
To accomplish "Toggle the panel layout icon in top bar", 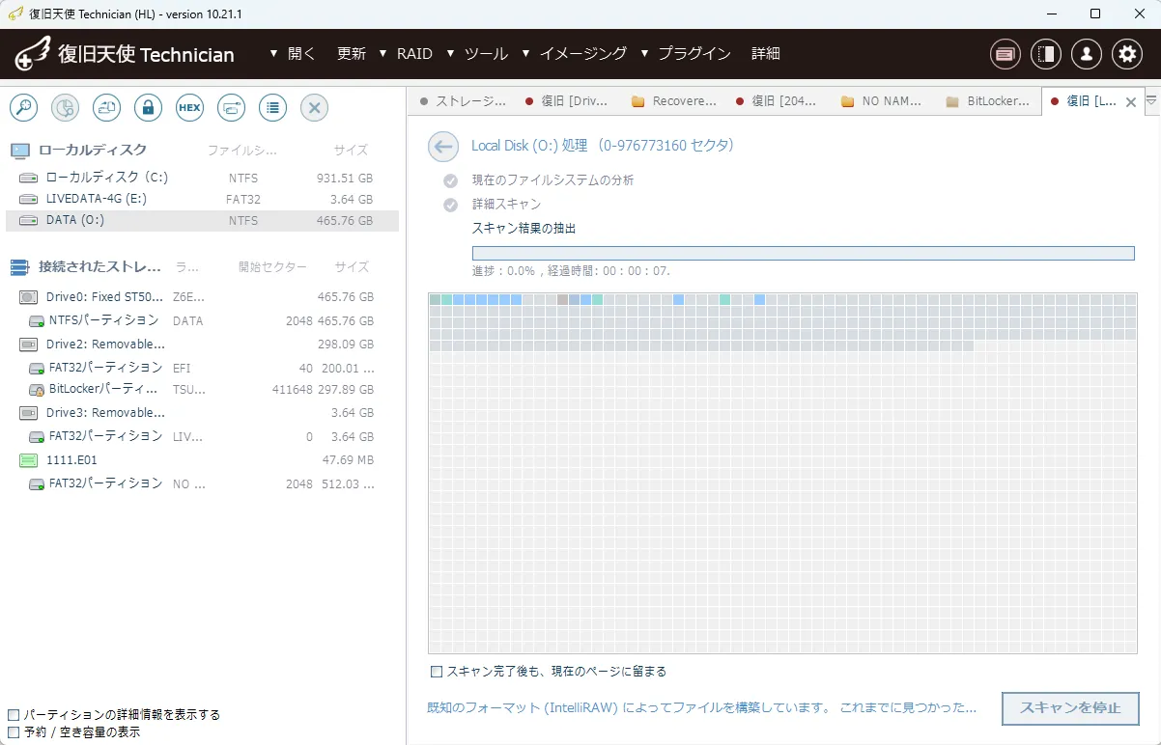I will pos(1046,54).
